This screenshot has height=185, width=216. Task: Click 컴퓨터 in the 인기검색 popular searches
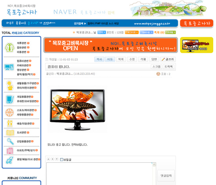(x=91, y=24)
